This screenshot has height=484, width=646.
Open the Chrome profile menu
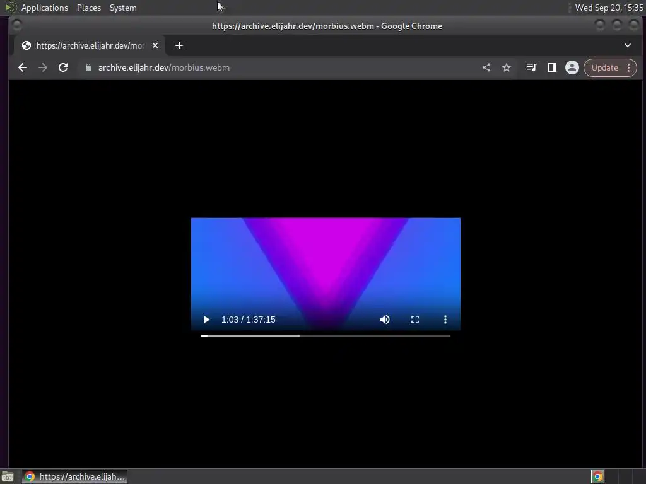(572, 67)
